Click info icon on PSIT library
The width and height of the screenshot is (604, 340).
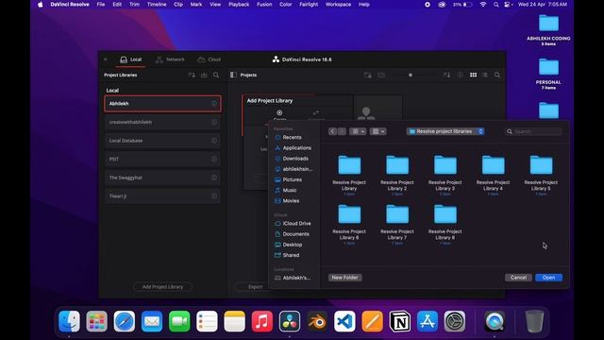(214, 159)
